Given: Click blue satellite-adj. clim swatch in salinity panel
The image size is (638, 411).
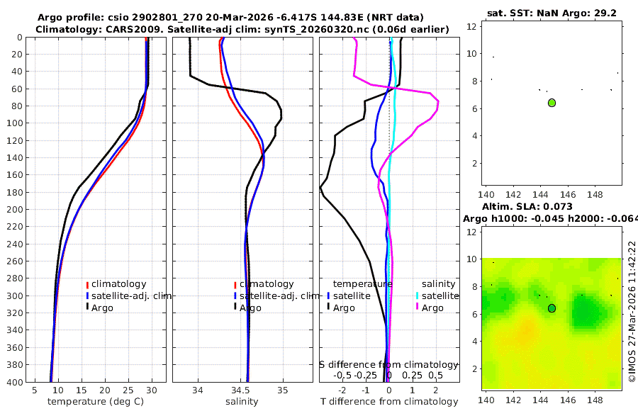Looking at the screenshot, I should (235, 295).
